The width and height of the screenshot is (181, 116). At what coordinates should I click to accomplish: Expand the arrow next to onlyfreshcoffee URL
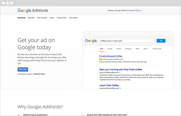(x=120, y=73)
